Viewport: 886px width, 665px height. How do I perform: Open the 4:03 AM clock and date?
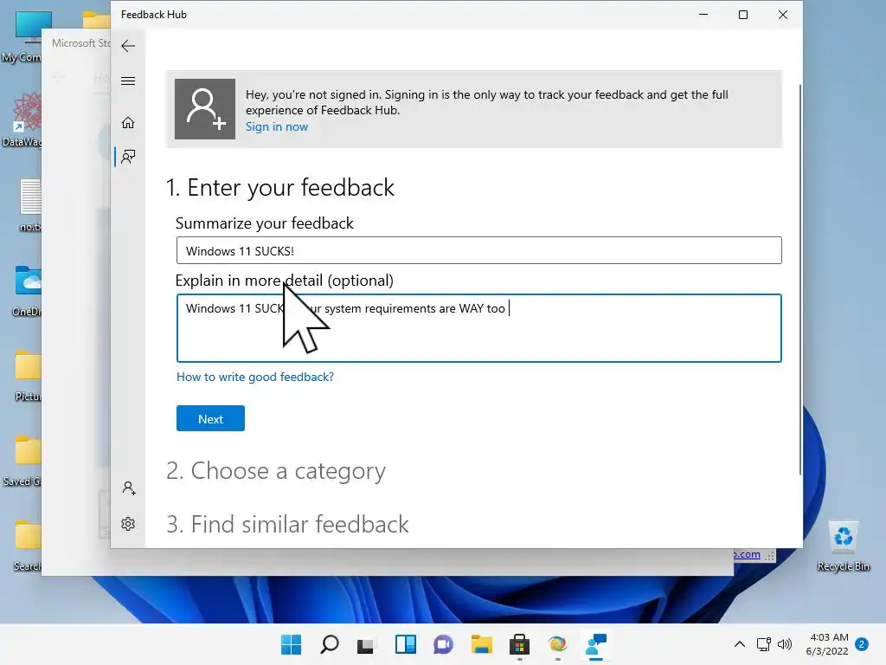tap(827, 644)
